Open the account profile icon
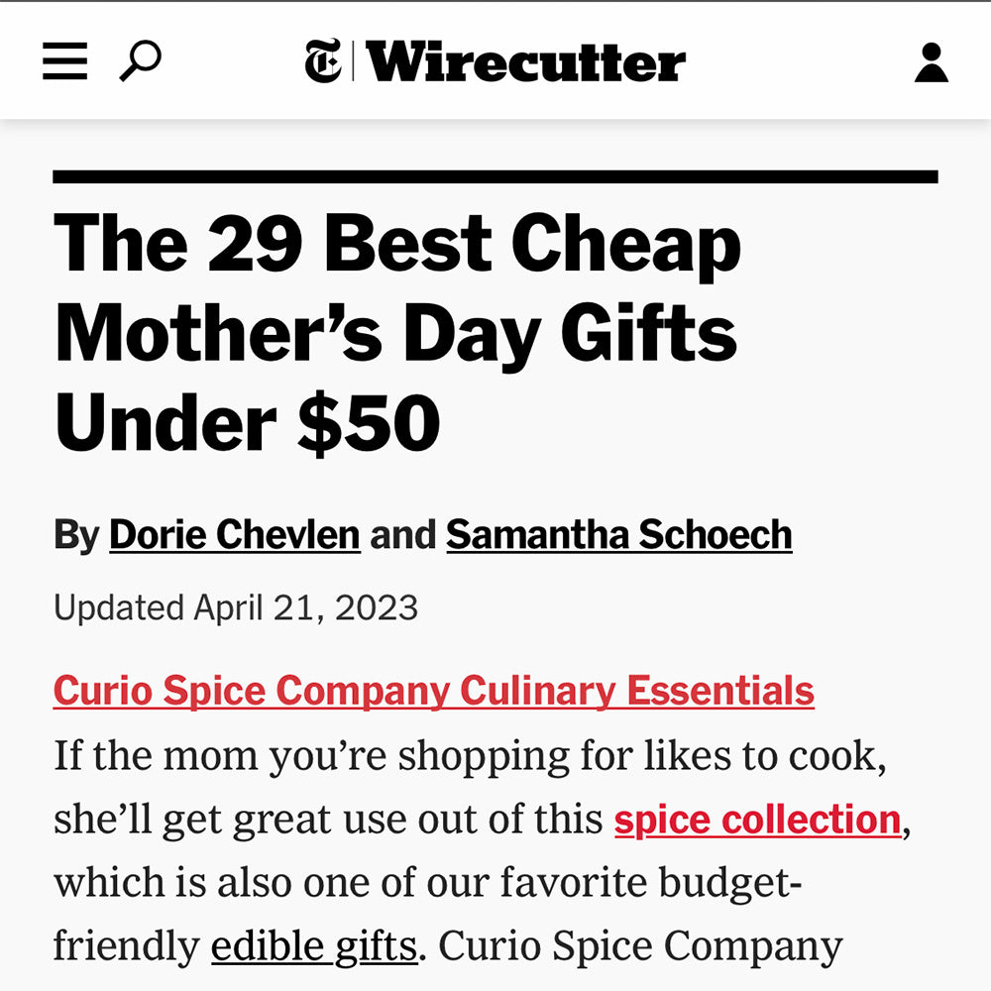 pos(931,62)
